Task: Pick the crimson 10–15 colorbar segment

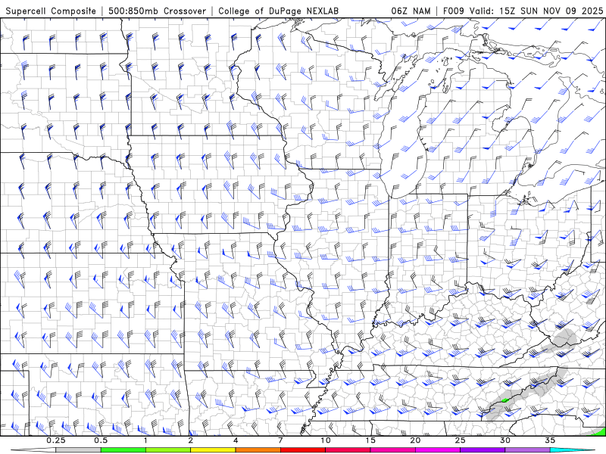Action: tap(348, 450)
